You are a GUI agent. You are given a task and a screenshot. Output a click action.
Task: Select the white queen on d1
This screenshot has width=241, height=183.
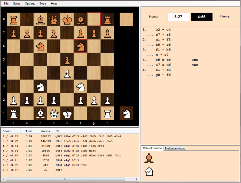(54, 113)
